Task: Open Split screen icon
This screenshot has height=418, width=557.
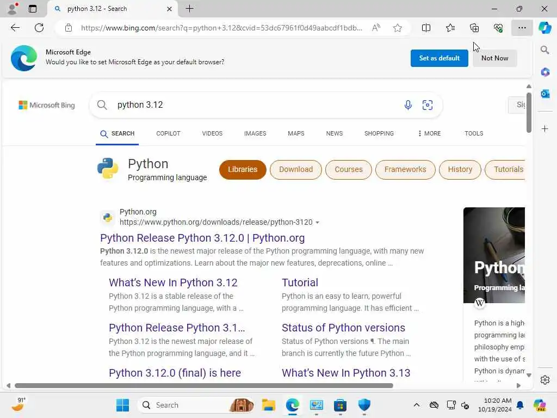Action: point(426,28)
